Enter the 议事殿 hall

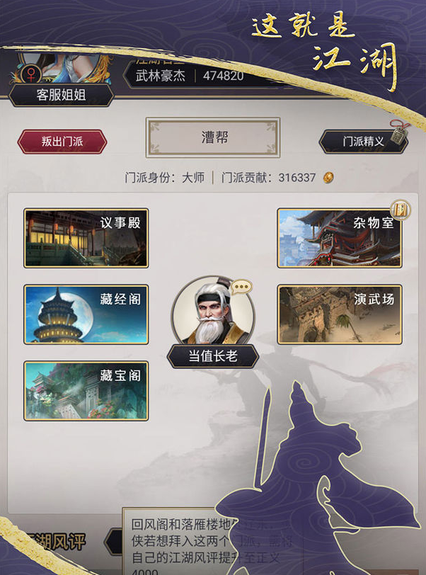pyautogui.click(x=86, y=238)
